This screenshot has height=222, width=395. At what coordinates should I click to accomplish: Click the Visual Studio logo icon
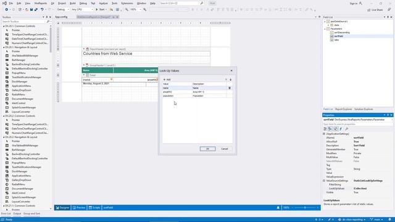[4, 3]
